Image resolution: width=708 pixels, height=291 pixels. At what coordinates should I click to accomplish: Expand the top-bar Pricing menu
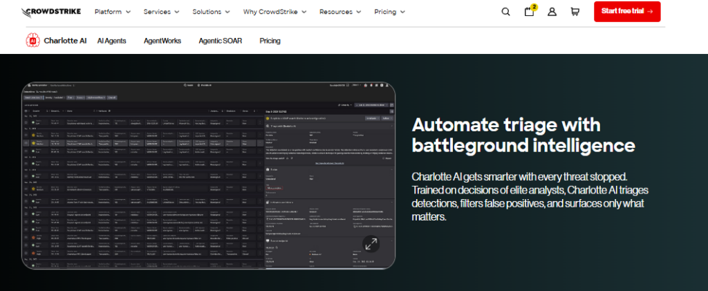click(390, 12)
